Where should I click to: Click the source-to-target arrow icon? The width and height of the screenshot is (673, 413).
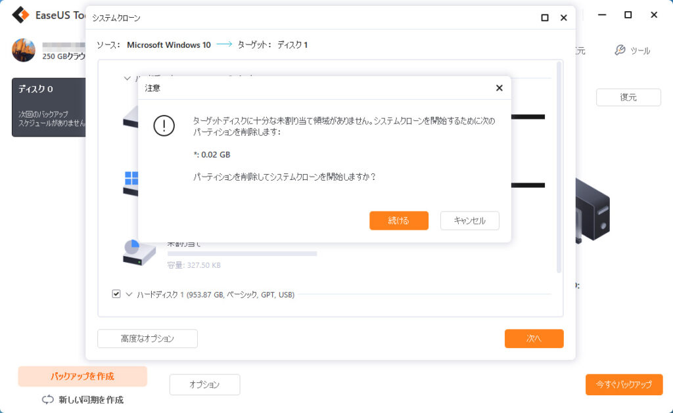click(224, 44)
